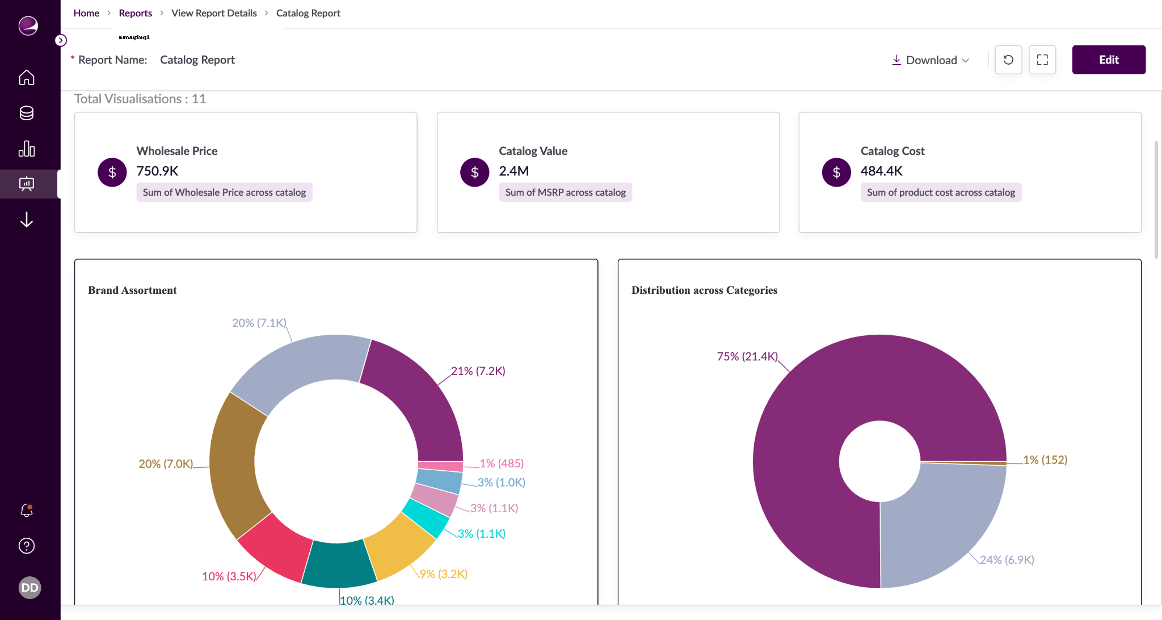Select the presentation reports sidebar icon
The image size is (1162, 620).
[x=27, y=184]
